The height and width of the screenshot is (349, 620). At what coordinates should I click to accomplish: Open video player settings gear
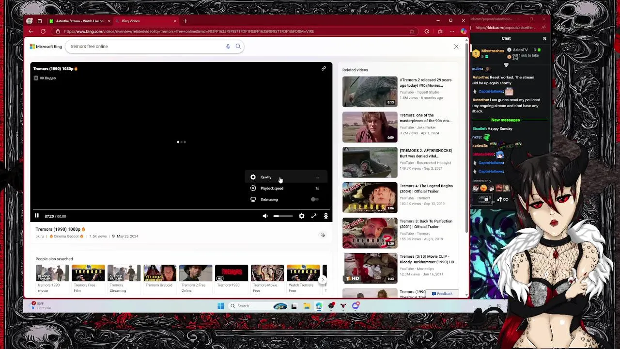301,216
